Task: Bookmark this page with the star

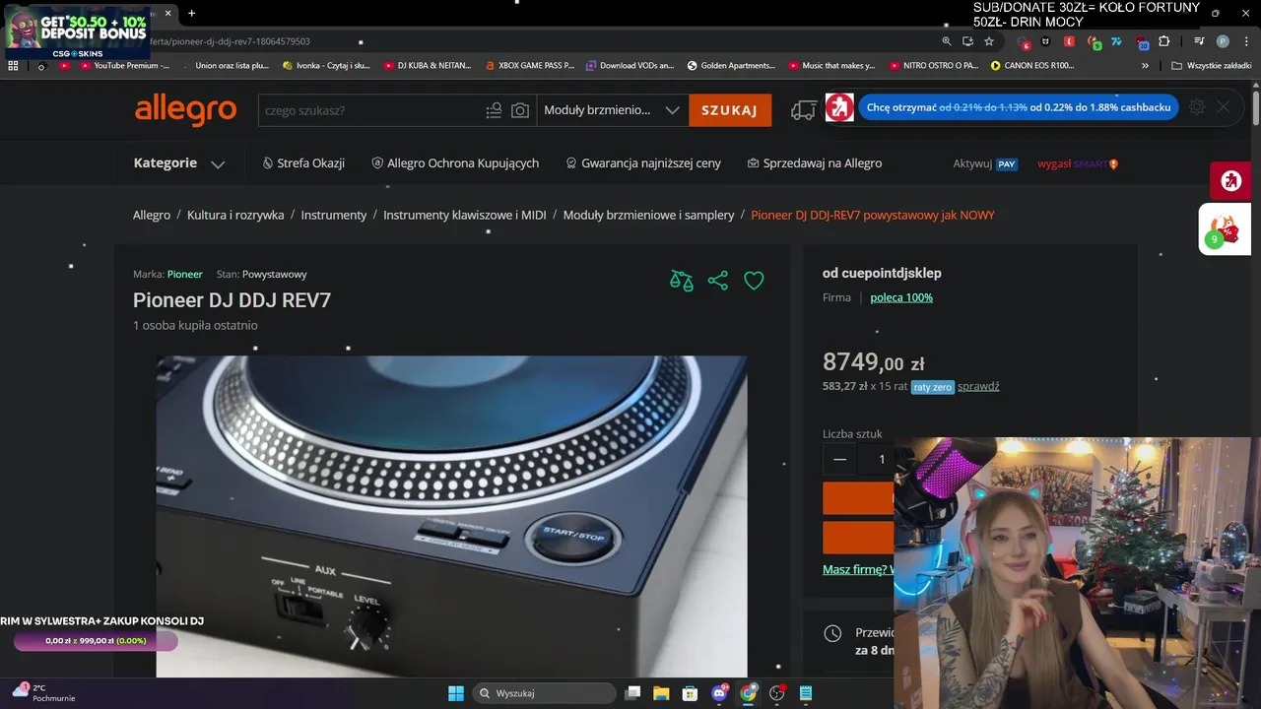Action: [989, 41]
